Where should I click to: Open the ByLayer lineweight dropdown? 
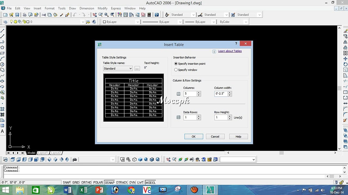[x=213, y=22]
